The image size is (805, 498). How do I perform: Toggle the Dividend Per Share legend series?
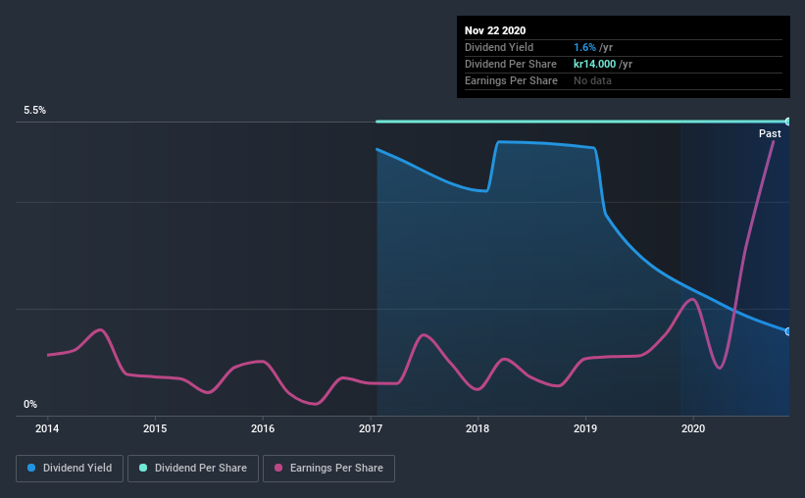(x=195, y=469)
